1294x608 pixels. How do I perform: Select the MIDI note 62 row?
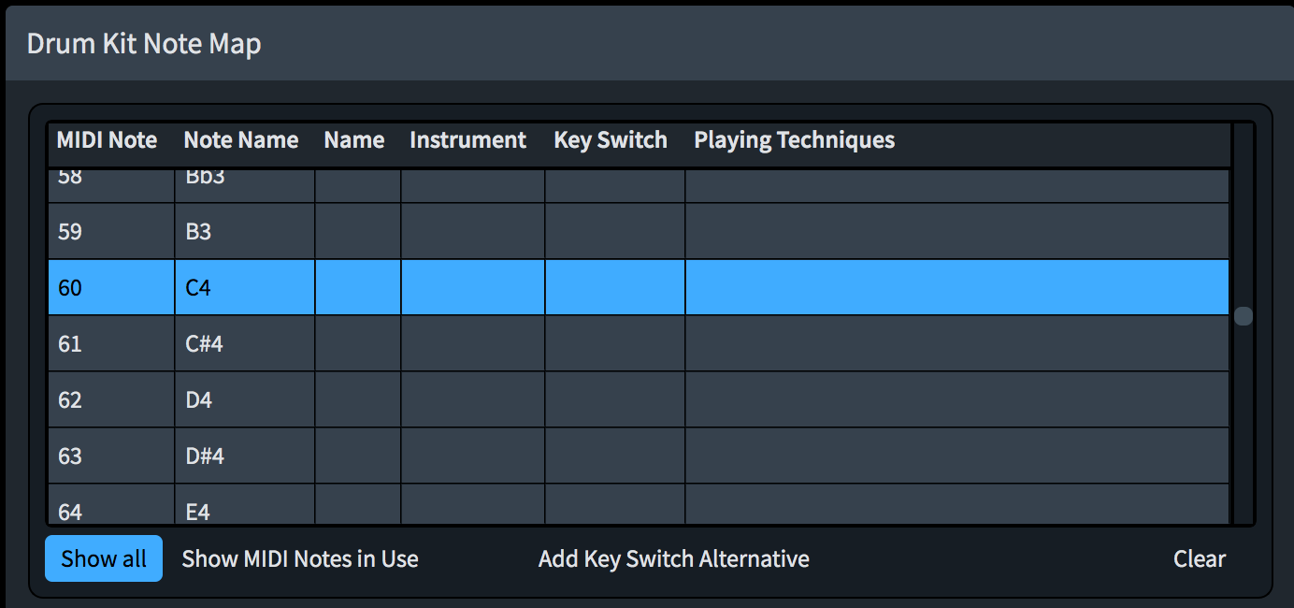click(x=639, y=399)
